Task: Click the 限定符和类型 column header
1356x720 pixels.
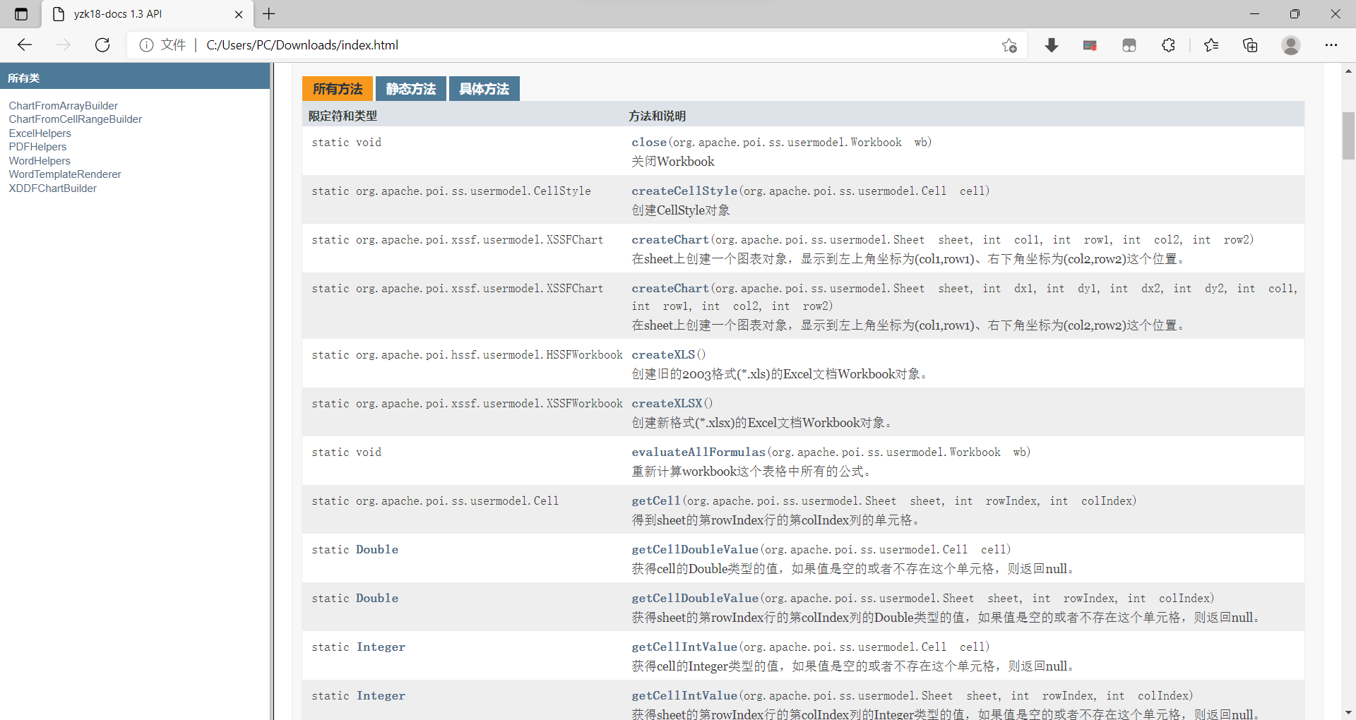Action: tap(343, 116)
